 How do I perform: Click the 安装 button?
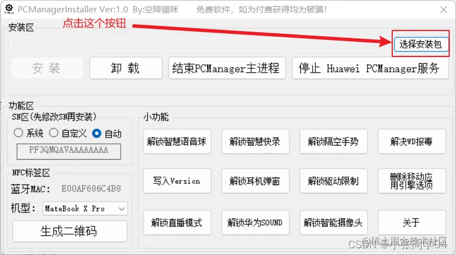[x=46, y=68]
